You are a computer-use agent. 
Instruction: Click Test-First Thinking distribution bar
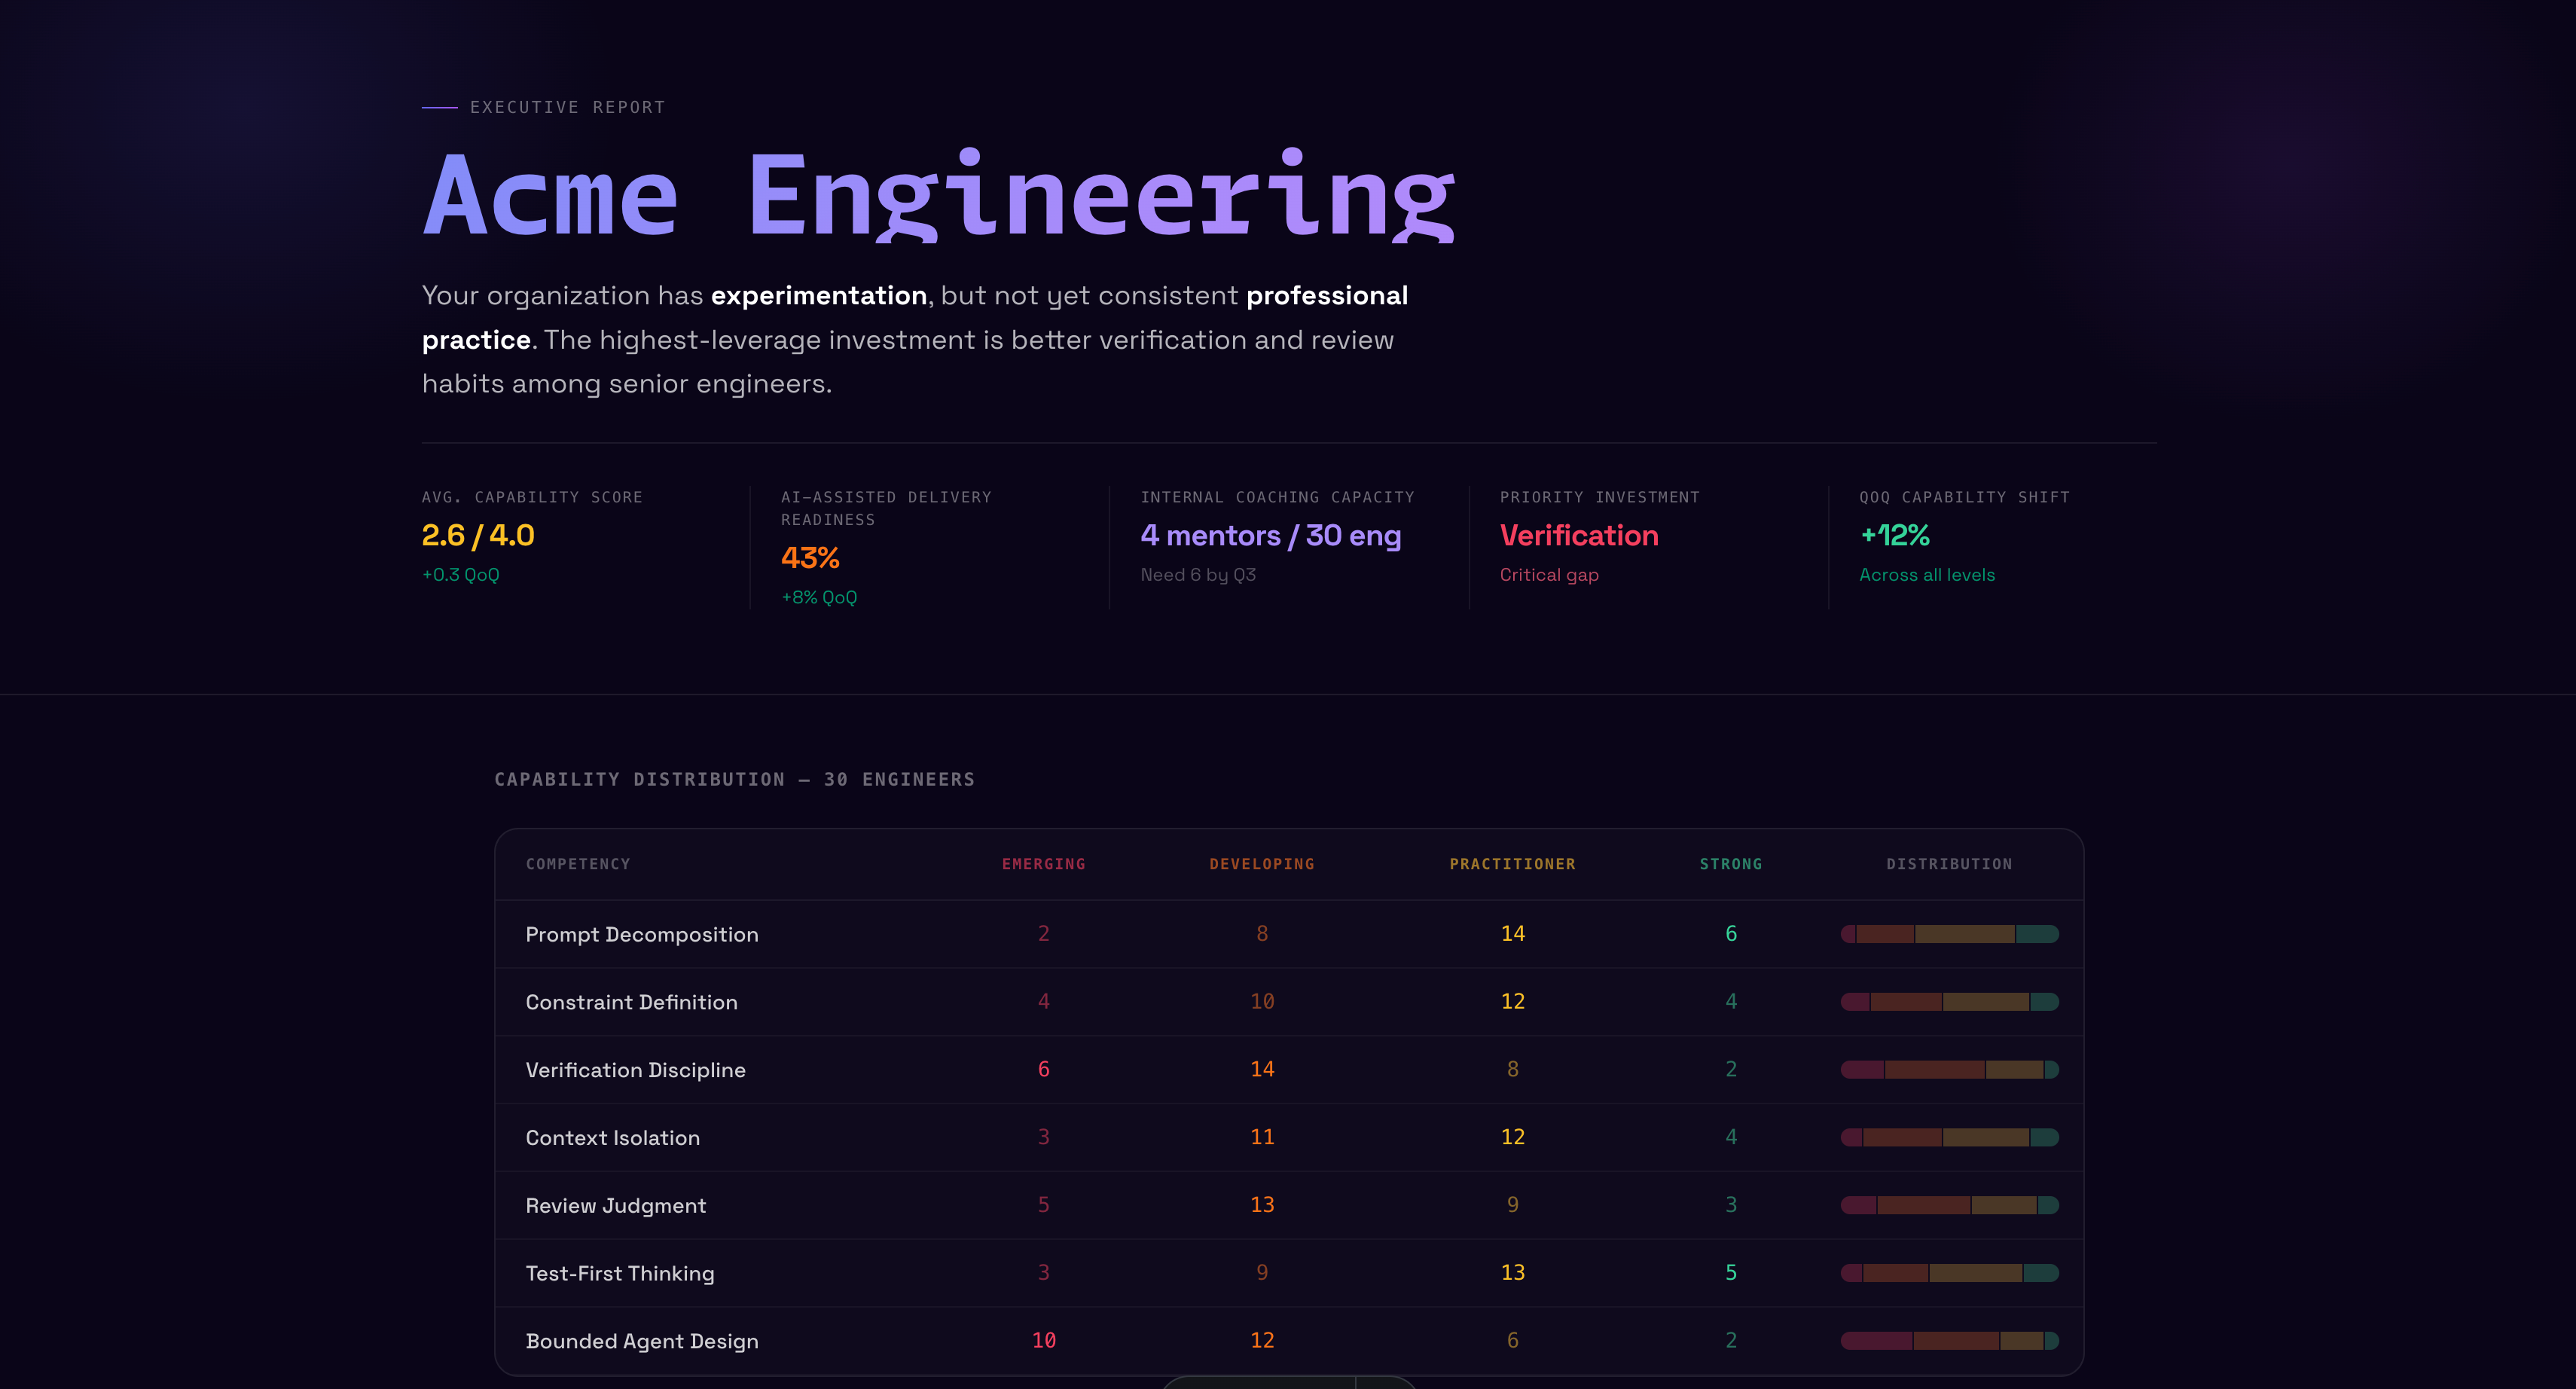tap(1949, 1273)
